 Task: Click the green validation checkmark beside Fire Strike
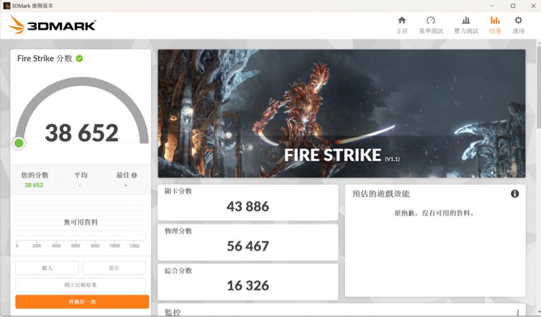(79, 58)
